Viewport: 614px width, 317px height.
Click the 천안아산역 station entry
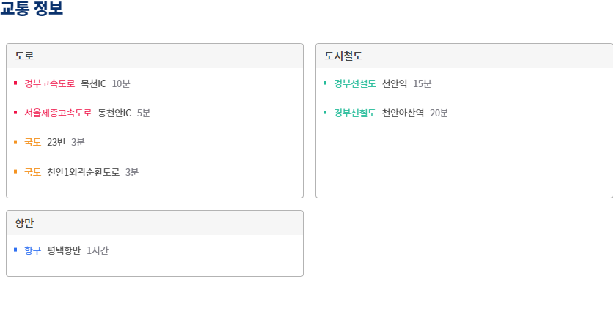pyautogui.click(x=403, y=113)
